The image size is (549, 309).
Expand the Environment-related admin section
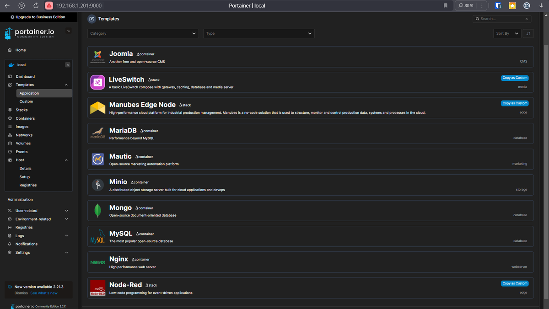point(38,219)
